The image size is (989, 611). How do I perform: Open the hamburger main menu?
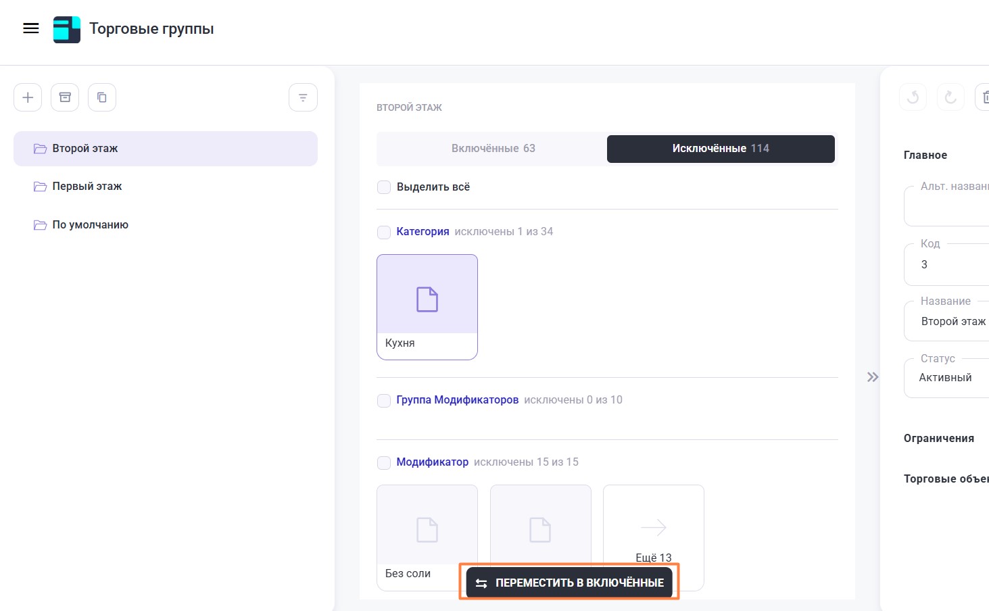[31, 28]
